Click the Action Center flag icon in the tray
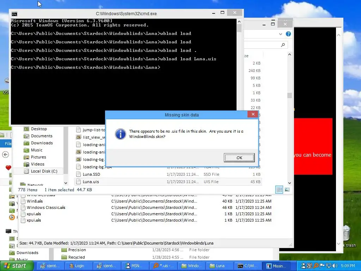This screenshot has width=361, height=271. pos(322,266)
